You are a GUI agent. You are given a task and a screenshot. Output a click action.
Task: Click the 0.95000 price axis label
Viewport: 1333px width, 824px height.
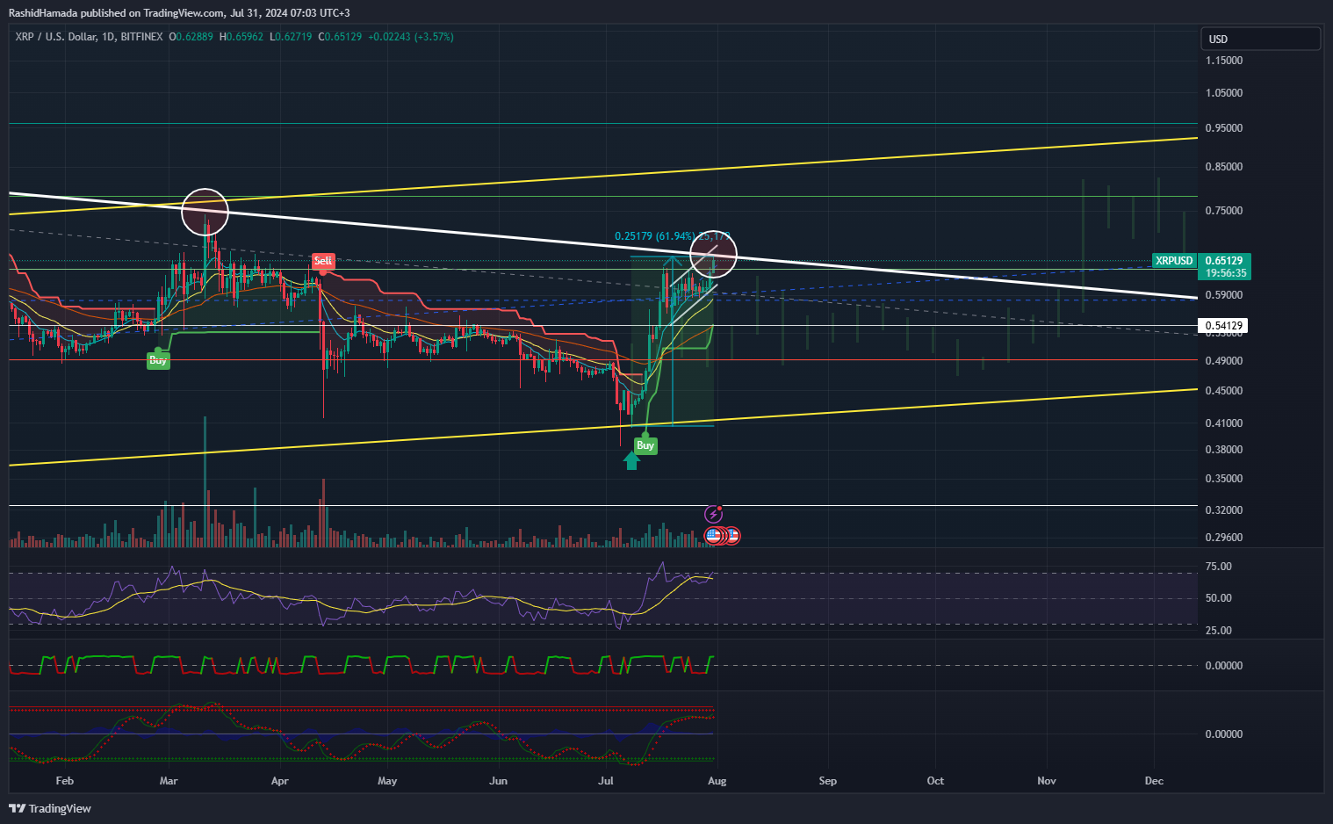1224,128
